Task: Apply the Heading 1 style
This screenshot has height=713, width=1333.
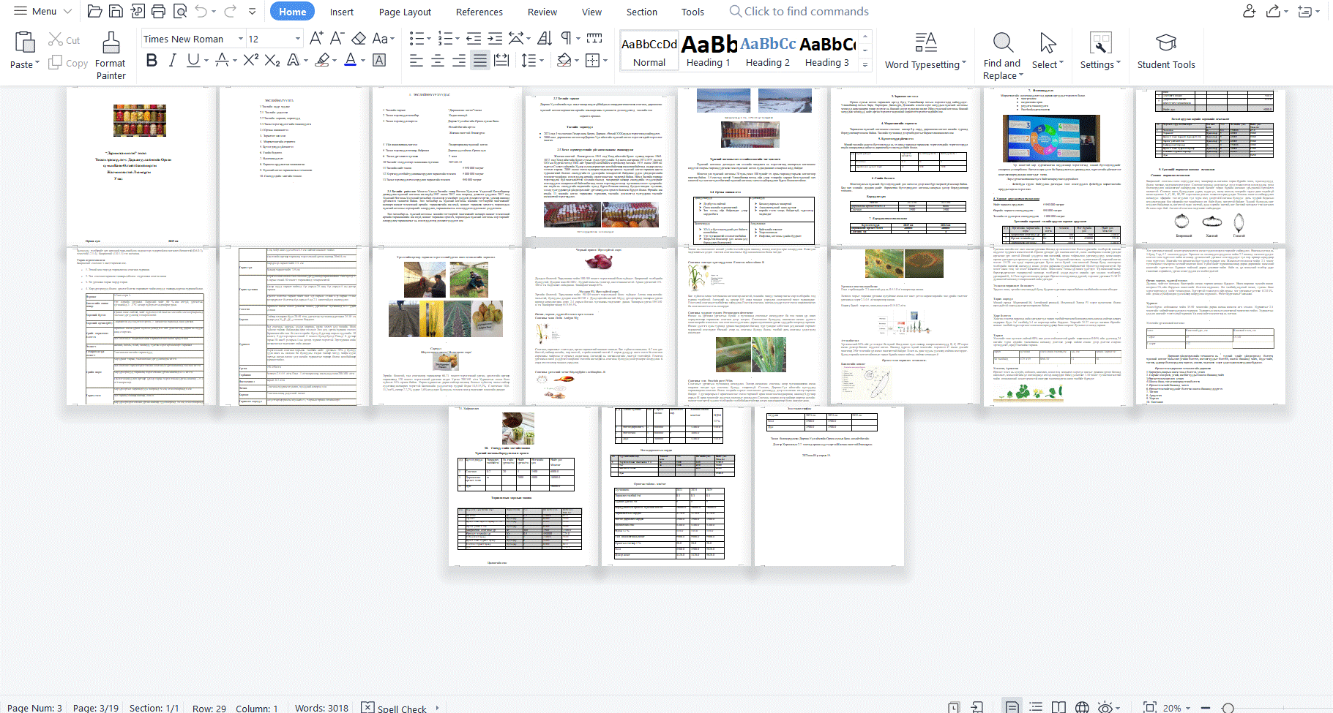Action: tap(709, 50)
